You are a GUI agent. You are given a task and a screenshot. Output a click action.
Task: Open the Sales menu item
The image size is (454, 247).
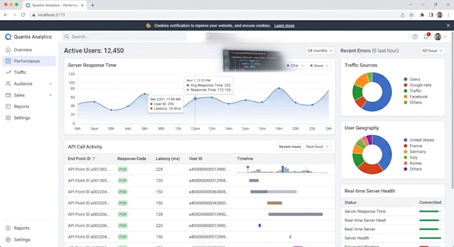(29, 95)
